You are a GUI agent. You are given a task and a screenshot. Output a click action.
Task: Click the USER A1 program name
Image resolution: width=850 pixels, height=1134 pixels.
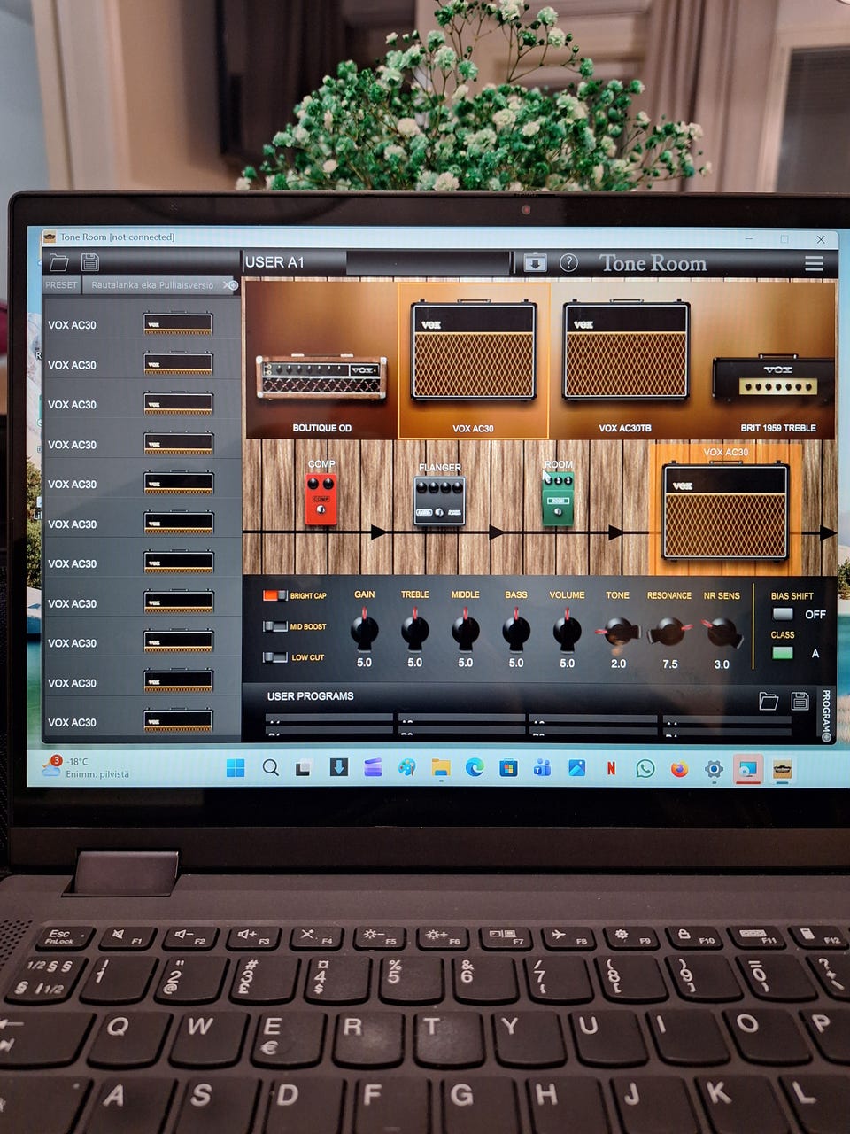274,262
